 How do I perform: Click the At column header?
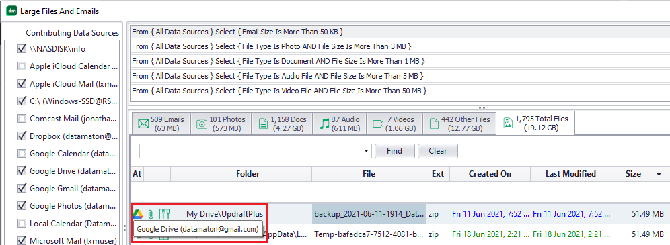pos(137,174)
